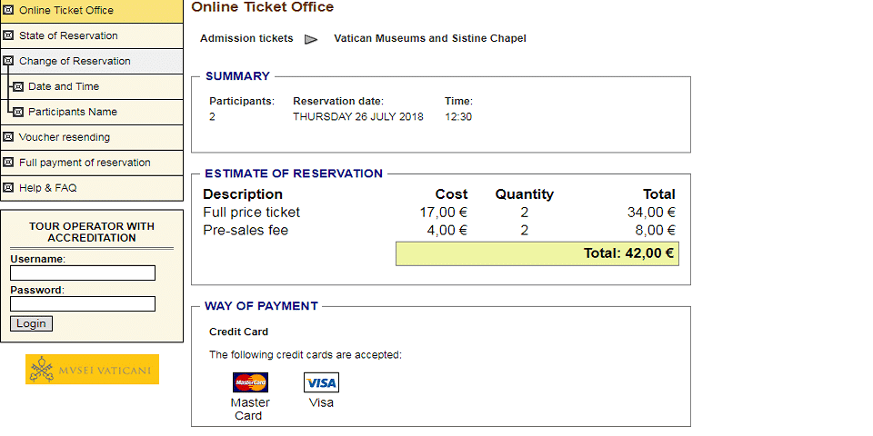Image resolution: width=873 pixels, height=436 pixels.
Task: Collapse the Change of Reservation tree node
Action: click(x=8, y=61)
